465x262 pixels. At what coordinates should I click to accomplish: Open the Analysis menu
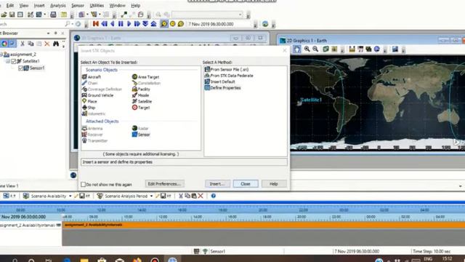tap(58, 5)
